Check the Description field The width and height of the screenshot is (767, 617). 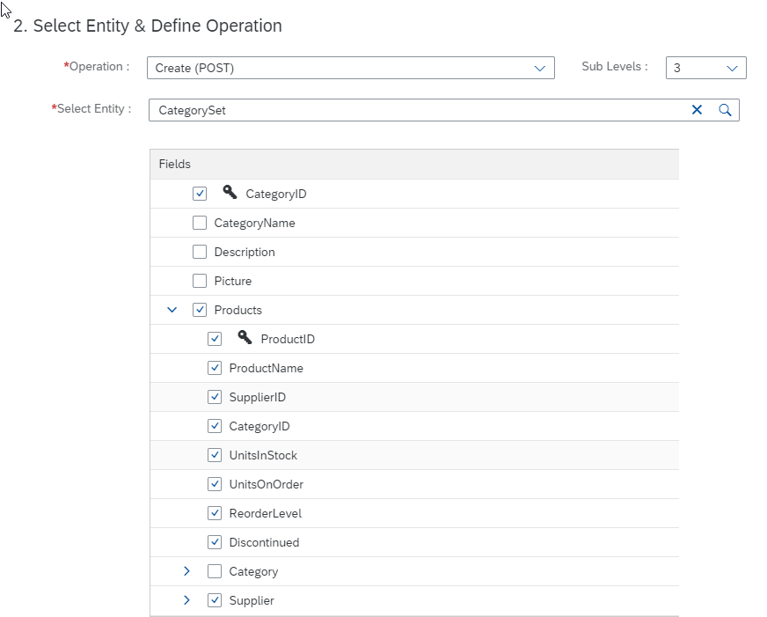tap(200, 251)
